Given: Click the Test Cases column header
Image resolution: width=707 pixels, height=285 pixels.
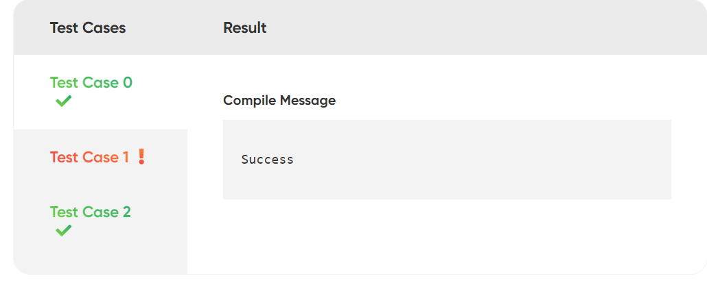Looking at the screenshot, I should (88, 28).
